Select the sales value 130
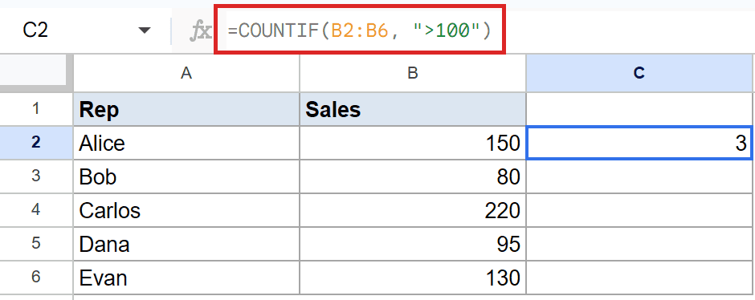This screenshot has height=300, width=755. pyautogui.click(x=413, y=278)
